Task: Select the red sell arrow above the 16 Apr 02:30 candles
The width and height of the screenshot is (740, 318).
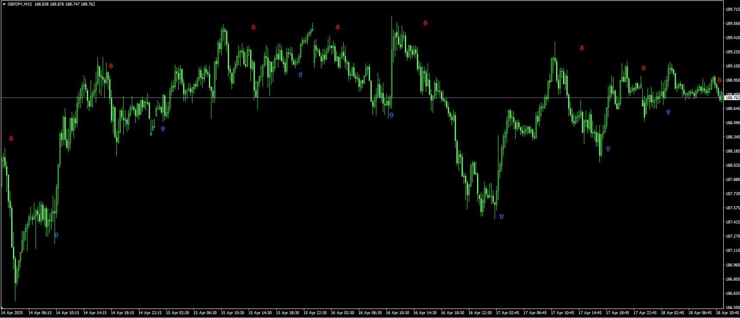Action: [x=338, y=28]
